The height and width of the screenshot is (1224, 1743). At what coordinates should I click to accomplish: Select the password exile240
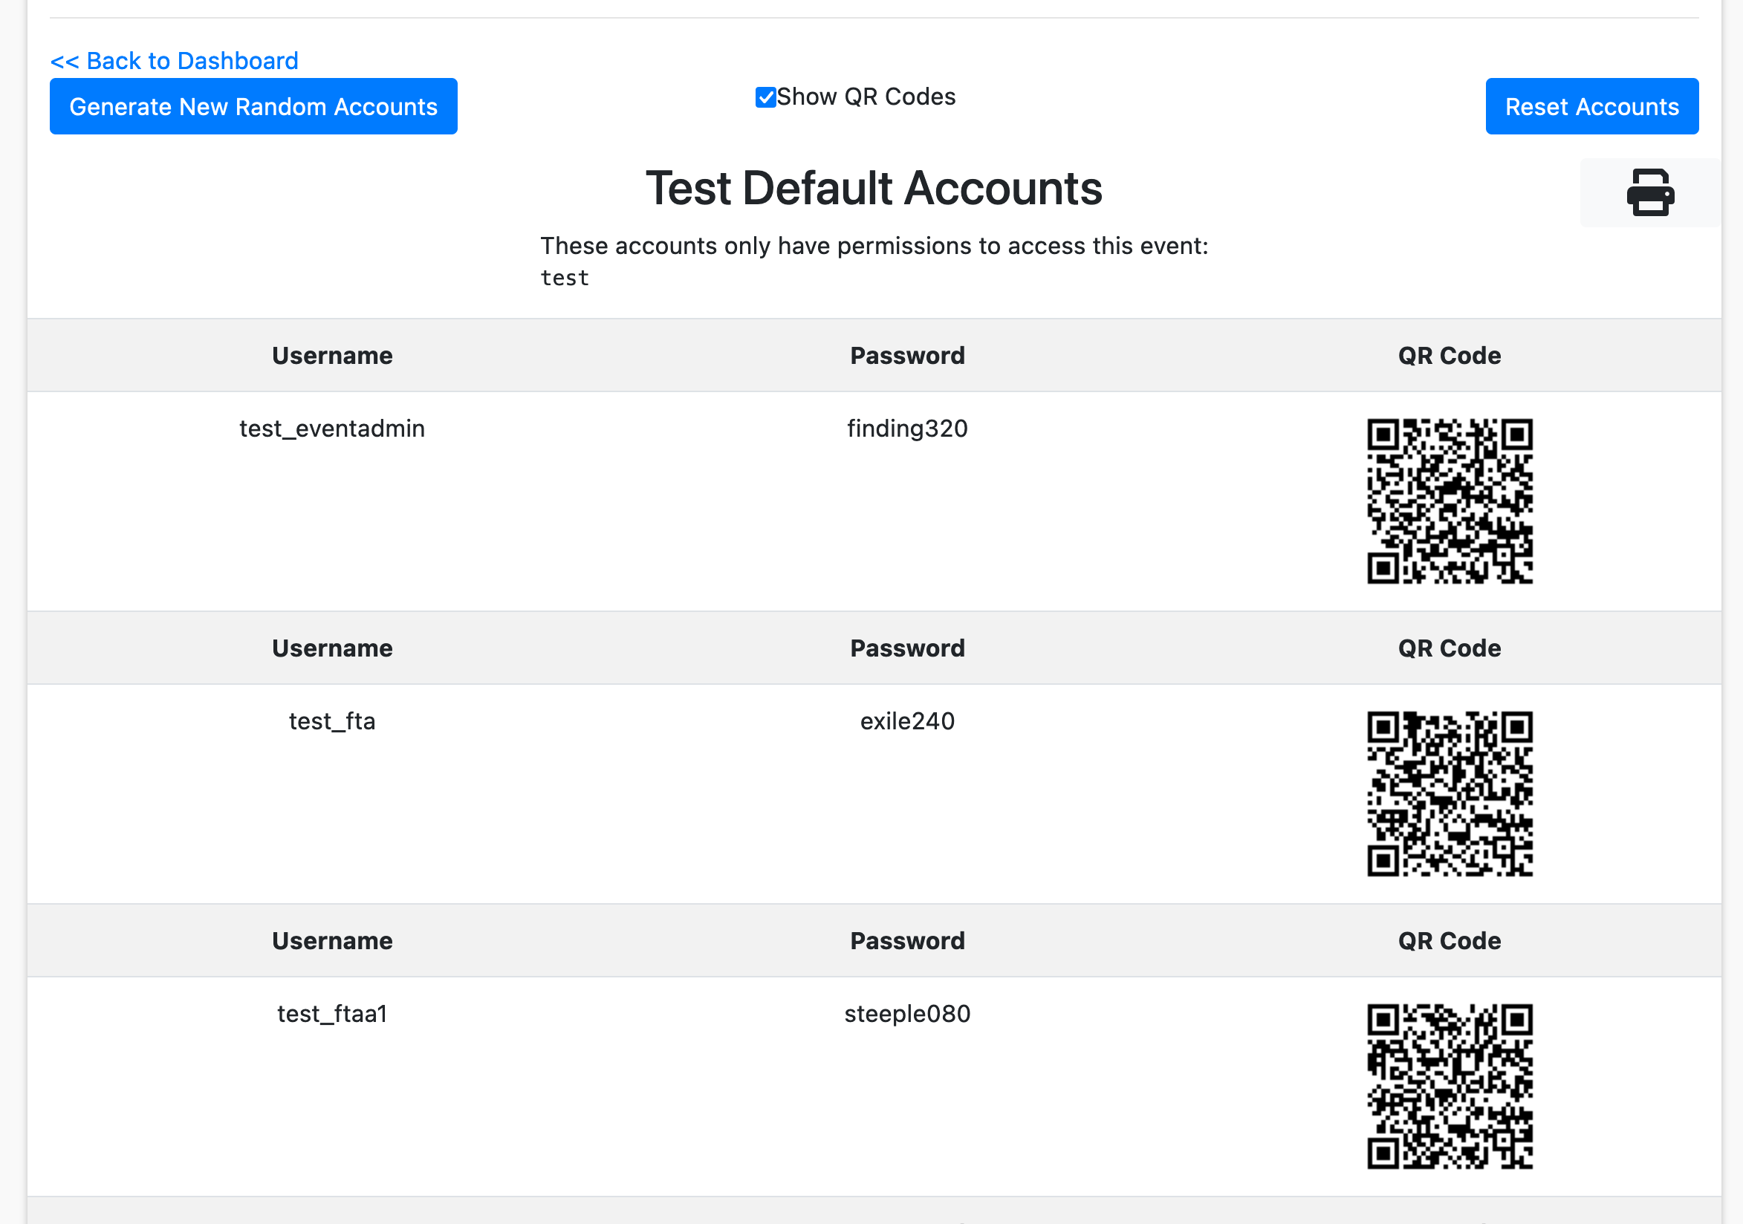point(907,721)
